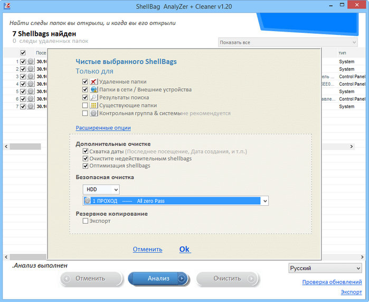Viewport: 369px width, 302px height.
Task: Click the lower scrollbar right arrow
Action: coord(362,257)
